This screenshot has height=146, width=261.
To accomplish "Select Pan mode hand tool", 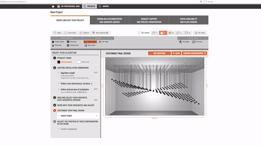I will tap(100, 42).
